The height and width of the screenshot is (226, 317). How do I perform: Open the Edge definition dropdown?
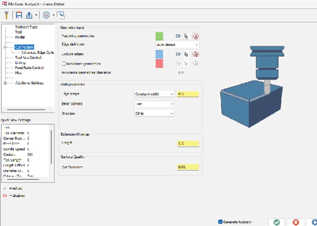(177, 45)
